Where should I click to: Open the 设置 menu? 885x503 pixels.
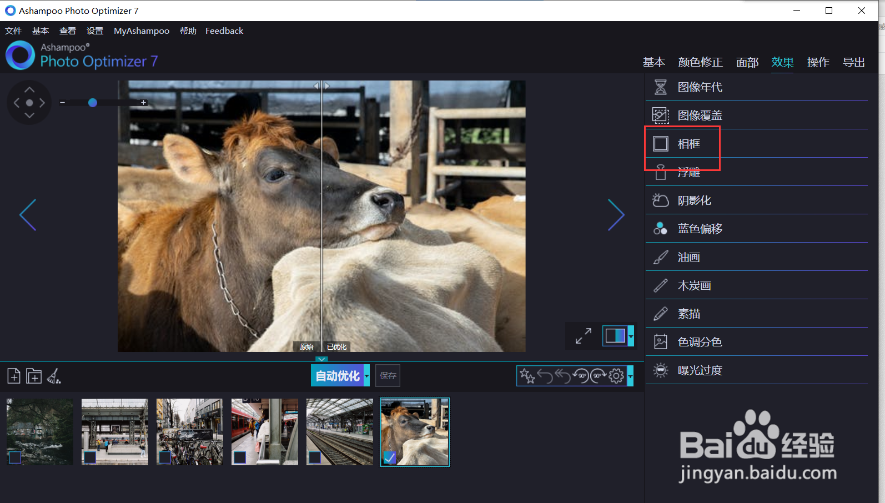[x=95, y=31]
